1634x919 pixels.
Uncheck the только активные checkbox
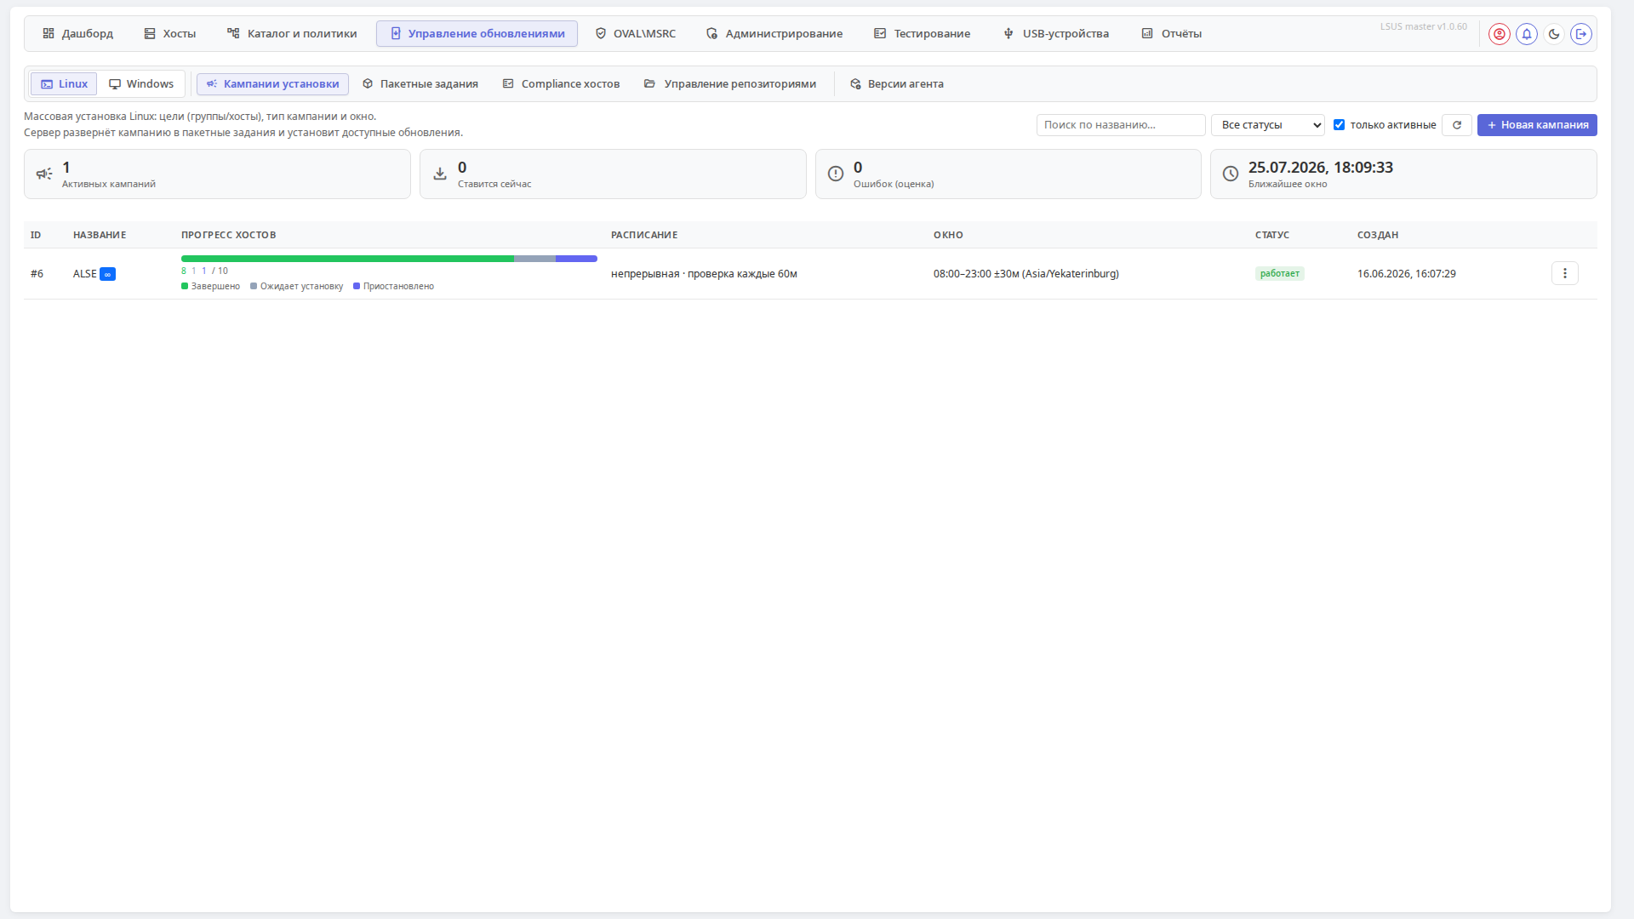point(1339,125)
